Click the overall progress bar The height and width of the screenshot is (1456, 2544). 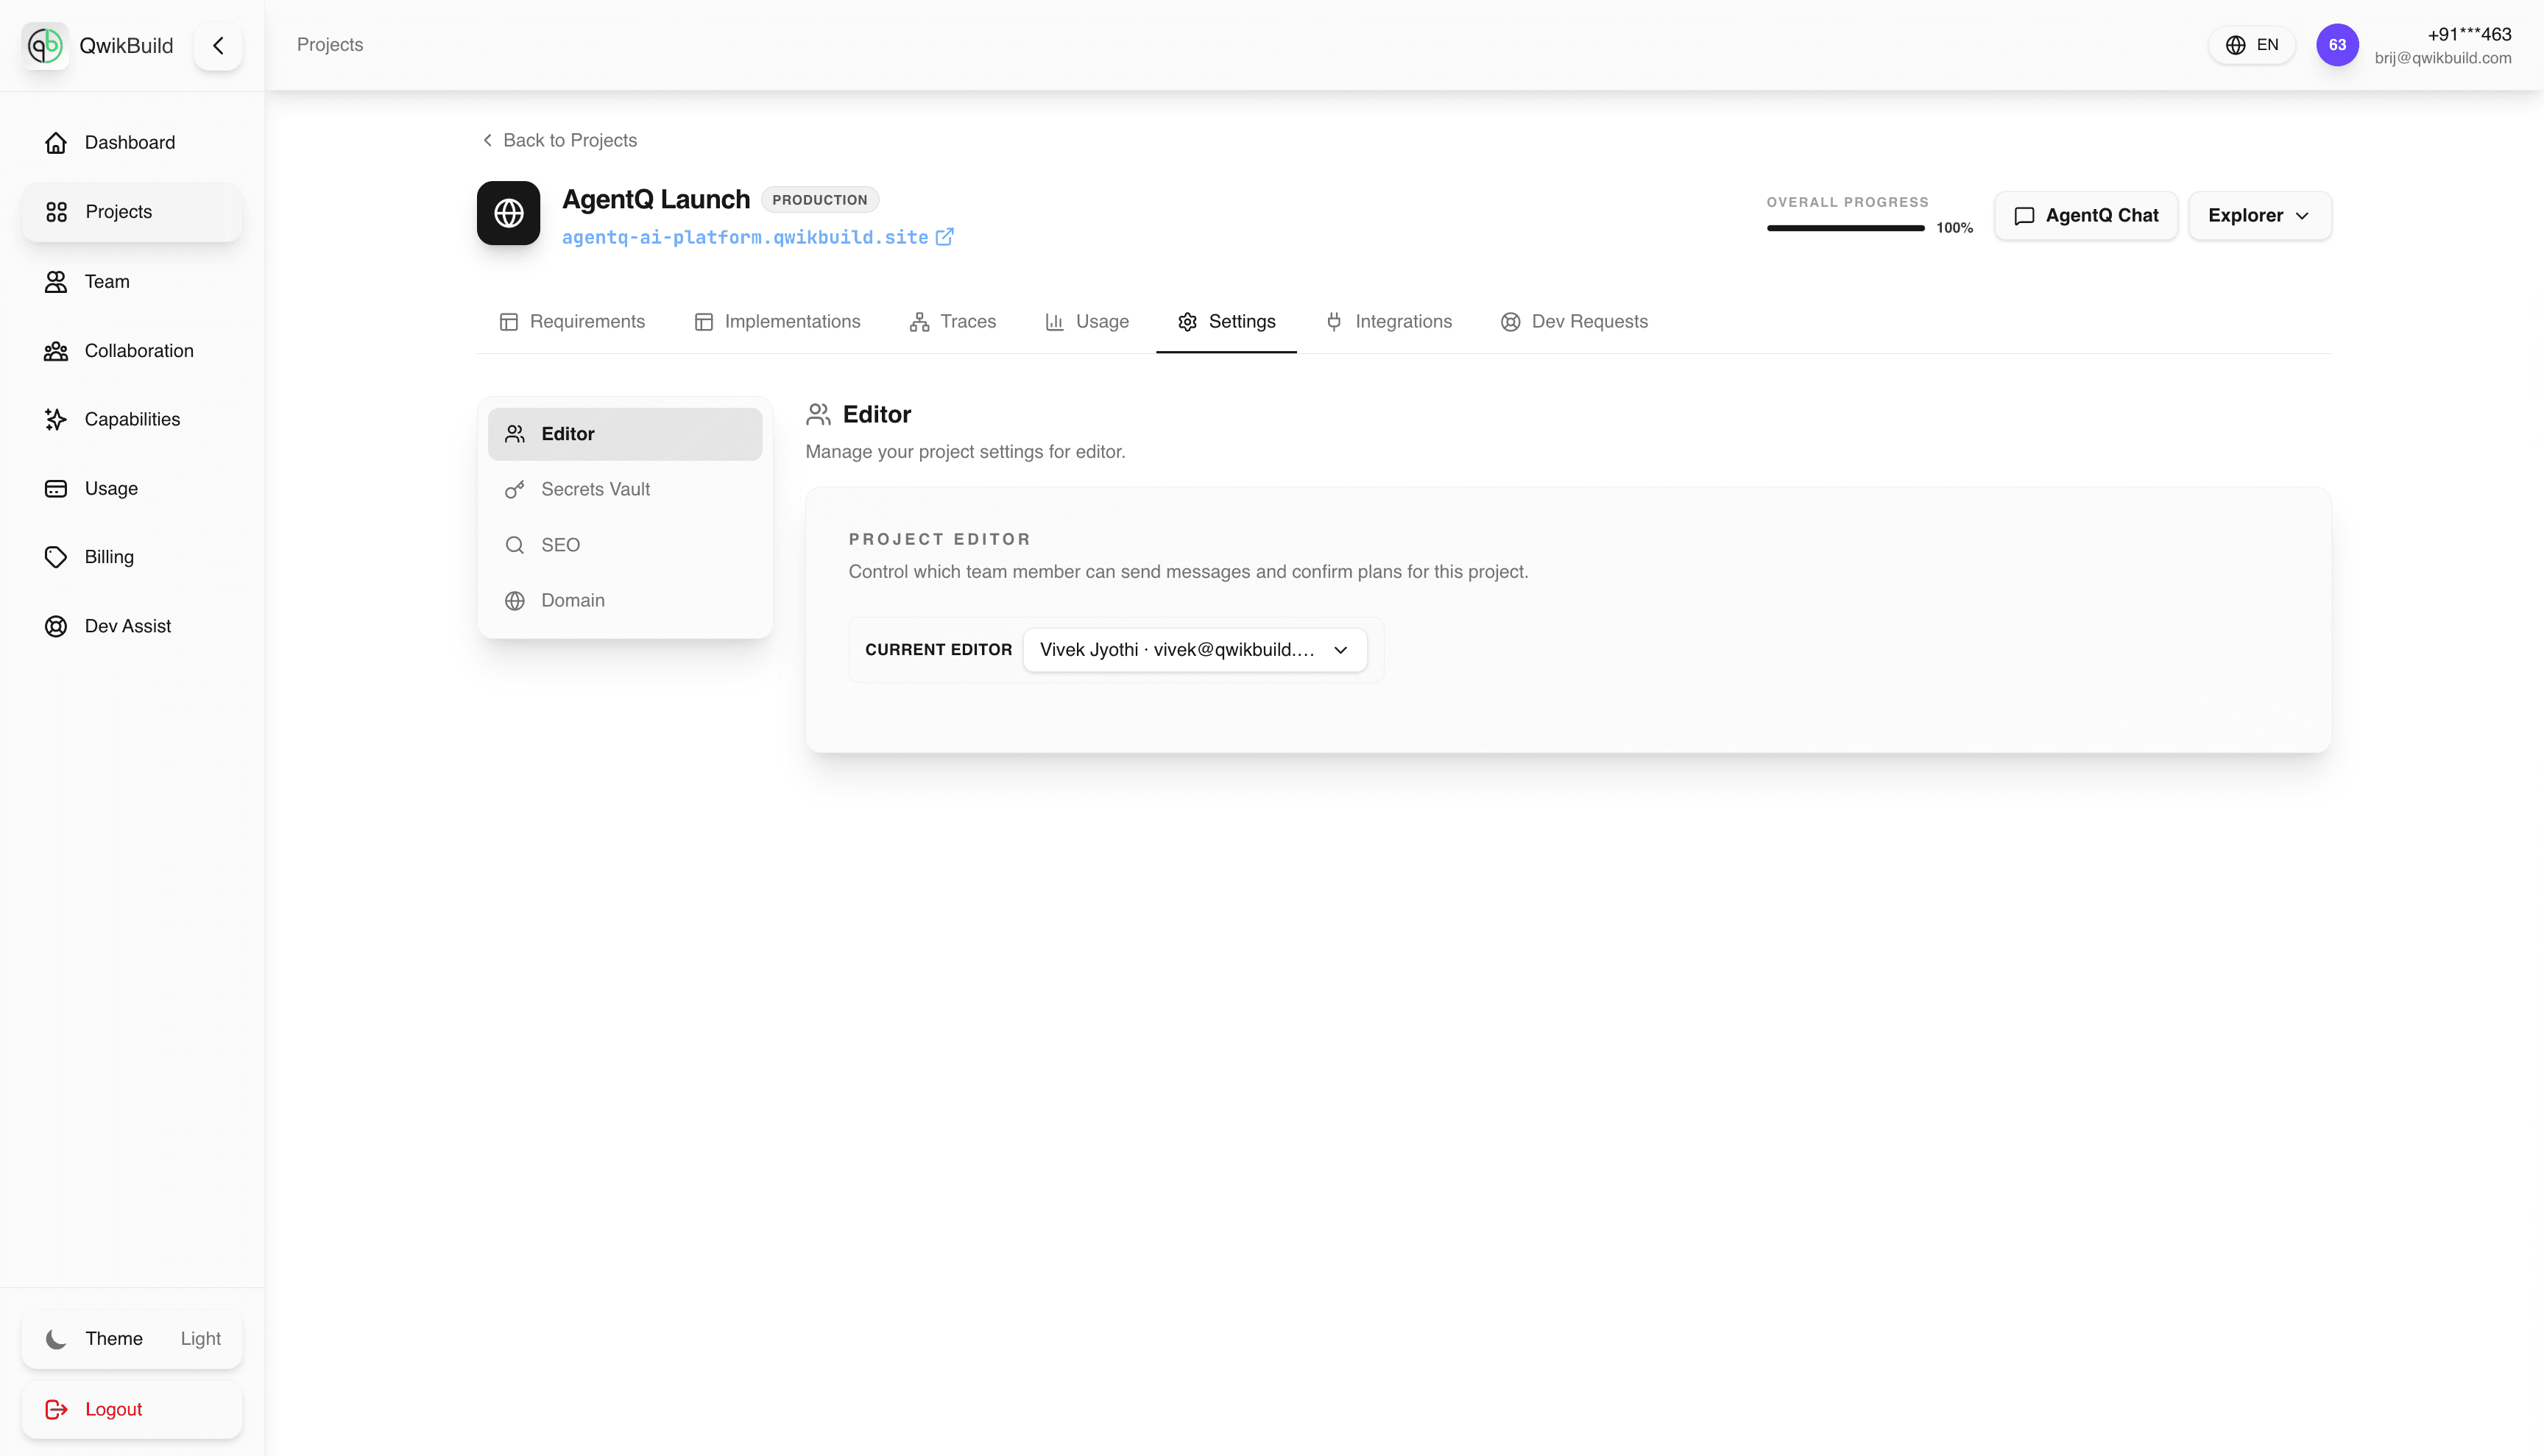[1845, 228]
